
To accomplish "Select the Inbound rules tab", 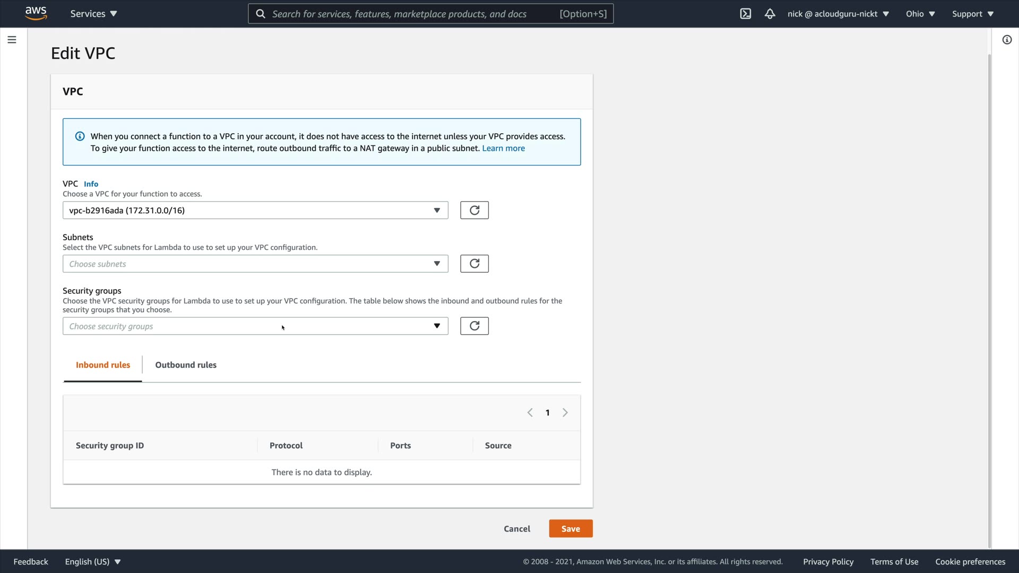I will coord(103,365).
